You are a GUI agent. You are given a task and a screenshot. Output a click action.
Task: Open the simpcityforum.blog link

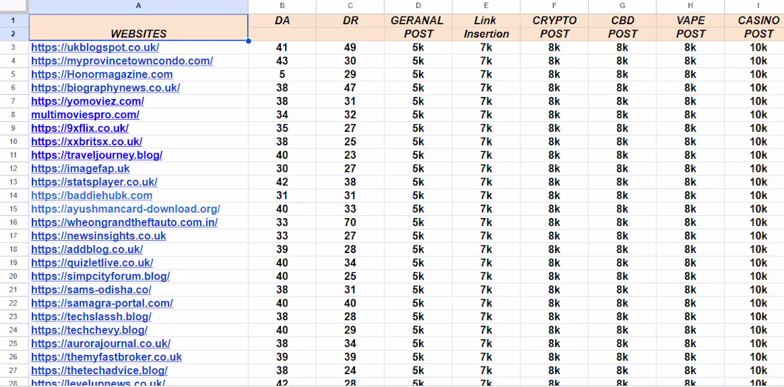100,277
